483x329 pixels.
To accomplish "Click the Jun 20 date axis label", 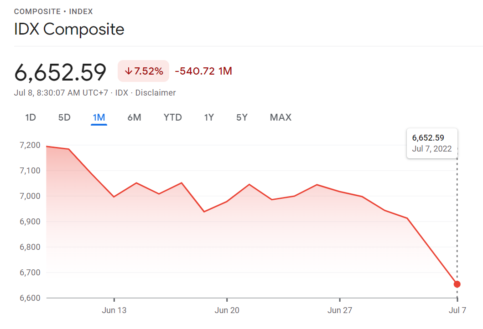I will (x=227, y=310).
